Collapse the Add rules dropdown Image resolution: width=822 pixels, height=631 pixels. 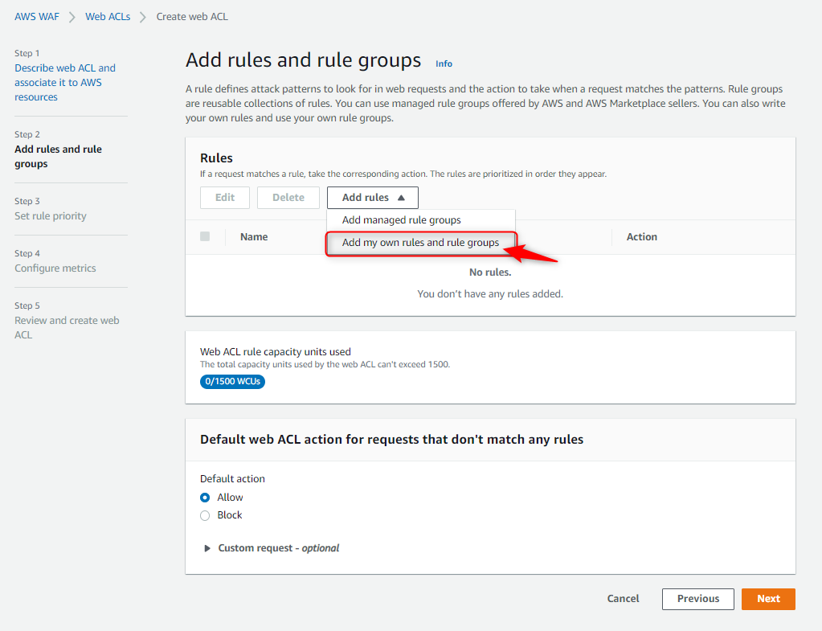[x=372, y=198]
